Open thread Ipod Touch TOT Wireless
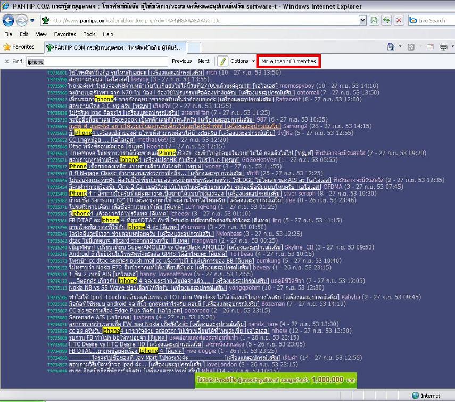Screen dimensions: 455x402 (204, 297)
